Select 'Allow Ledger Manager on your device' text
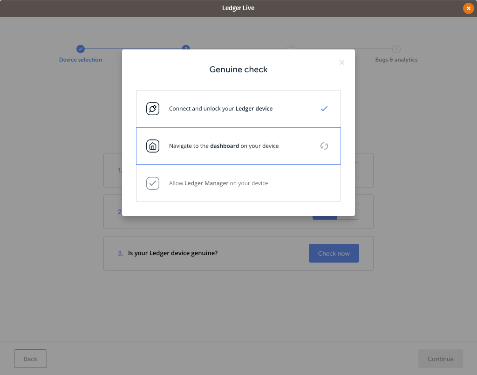Screen dimensions: 477x375 pyautogui.click(x=218, y=183)
